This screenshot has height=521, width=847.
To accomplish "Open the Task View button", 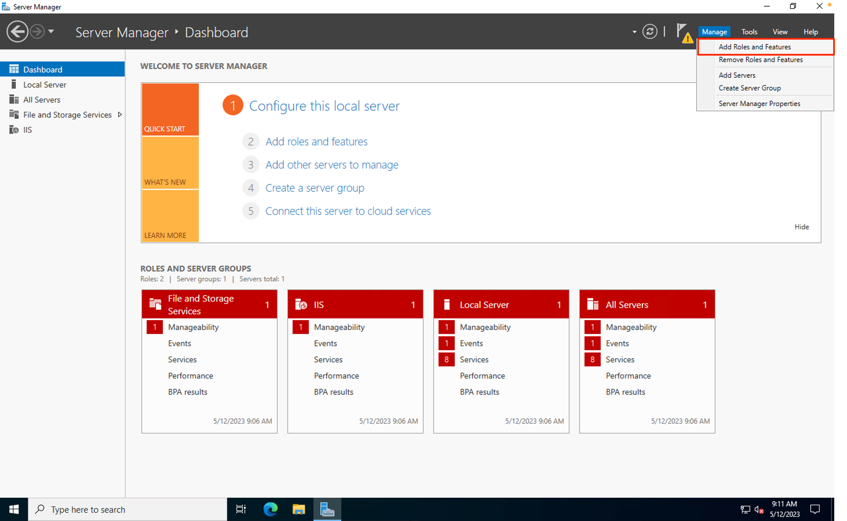I will click(241, 509).
